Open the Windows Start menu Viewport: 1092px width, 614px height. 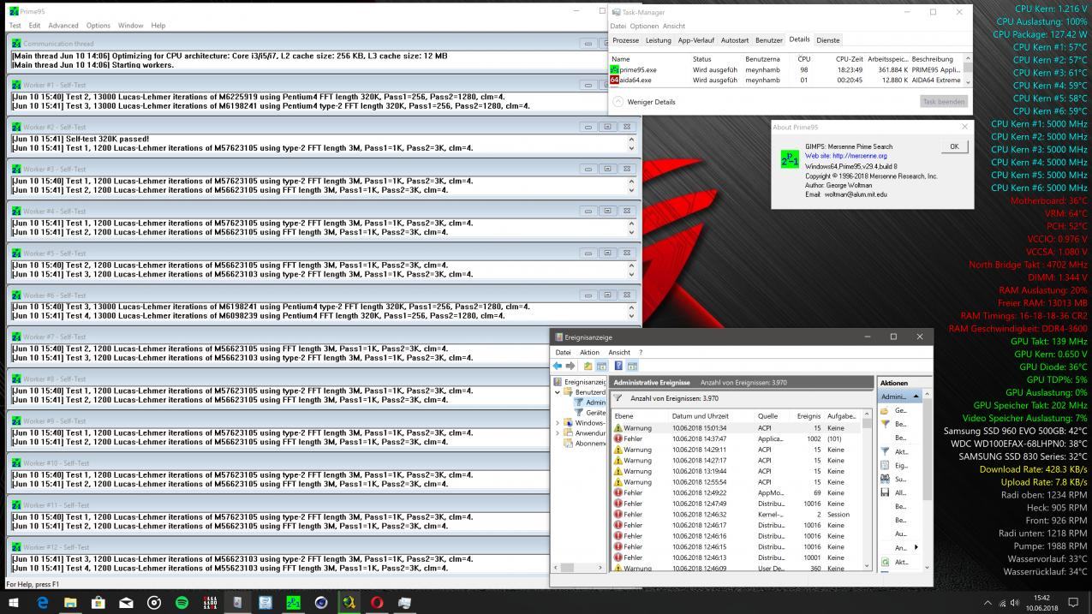point(15,602)
